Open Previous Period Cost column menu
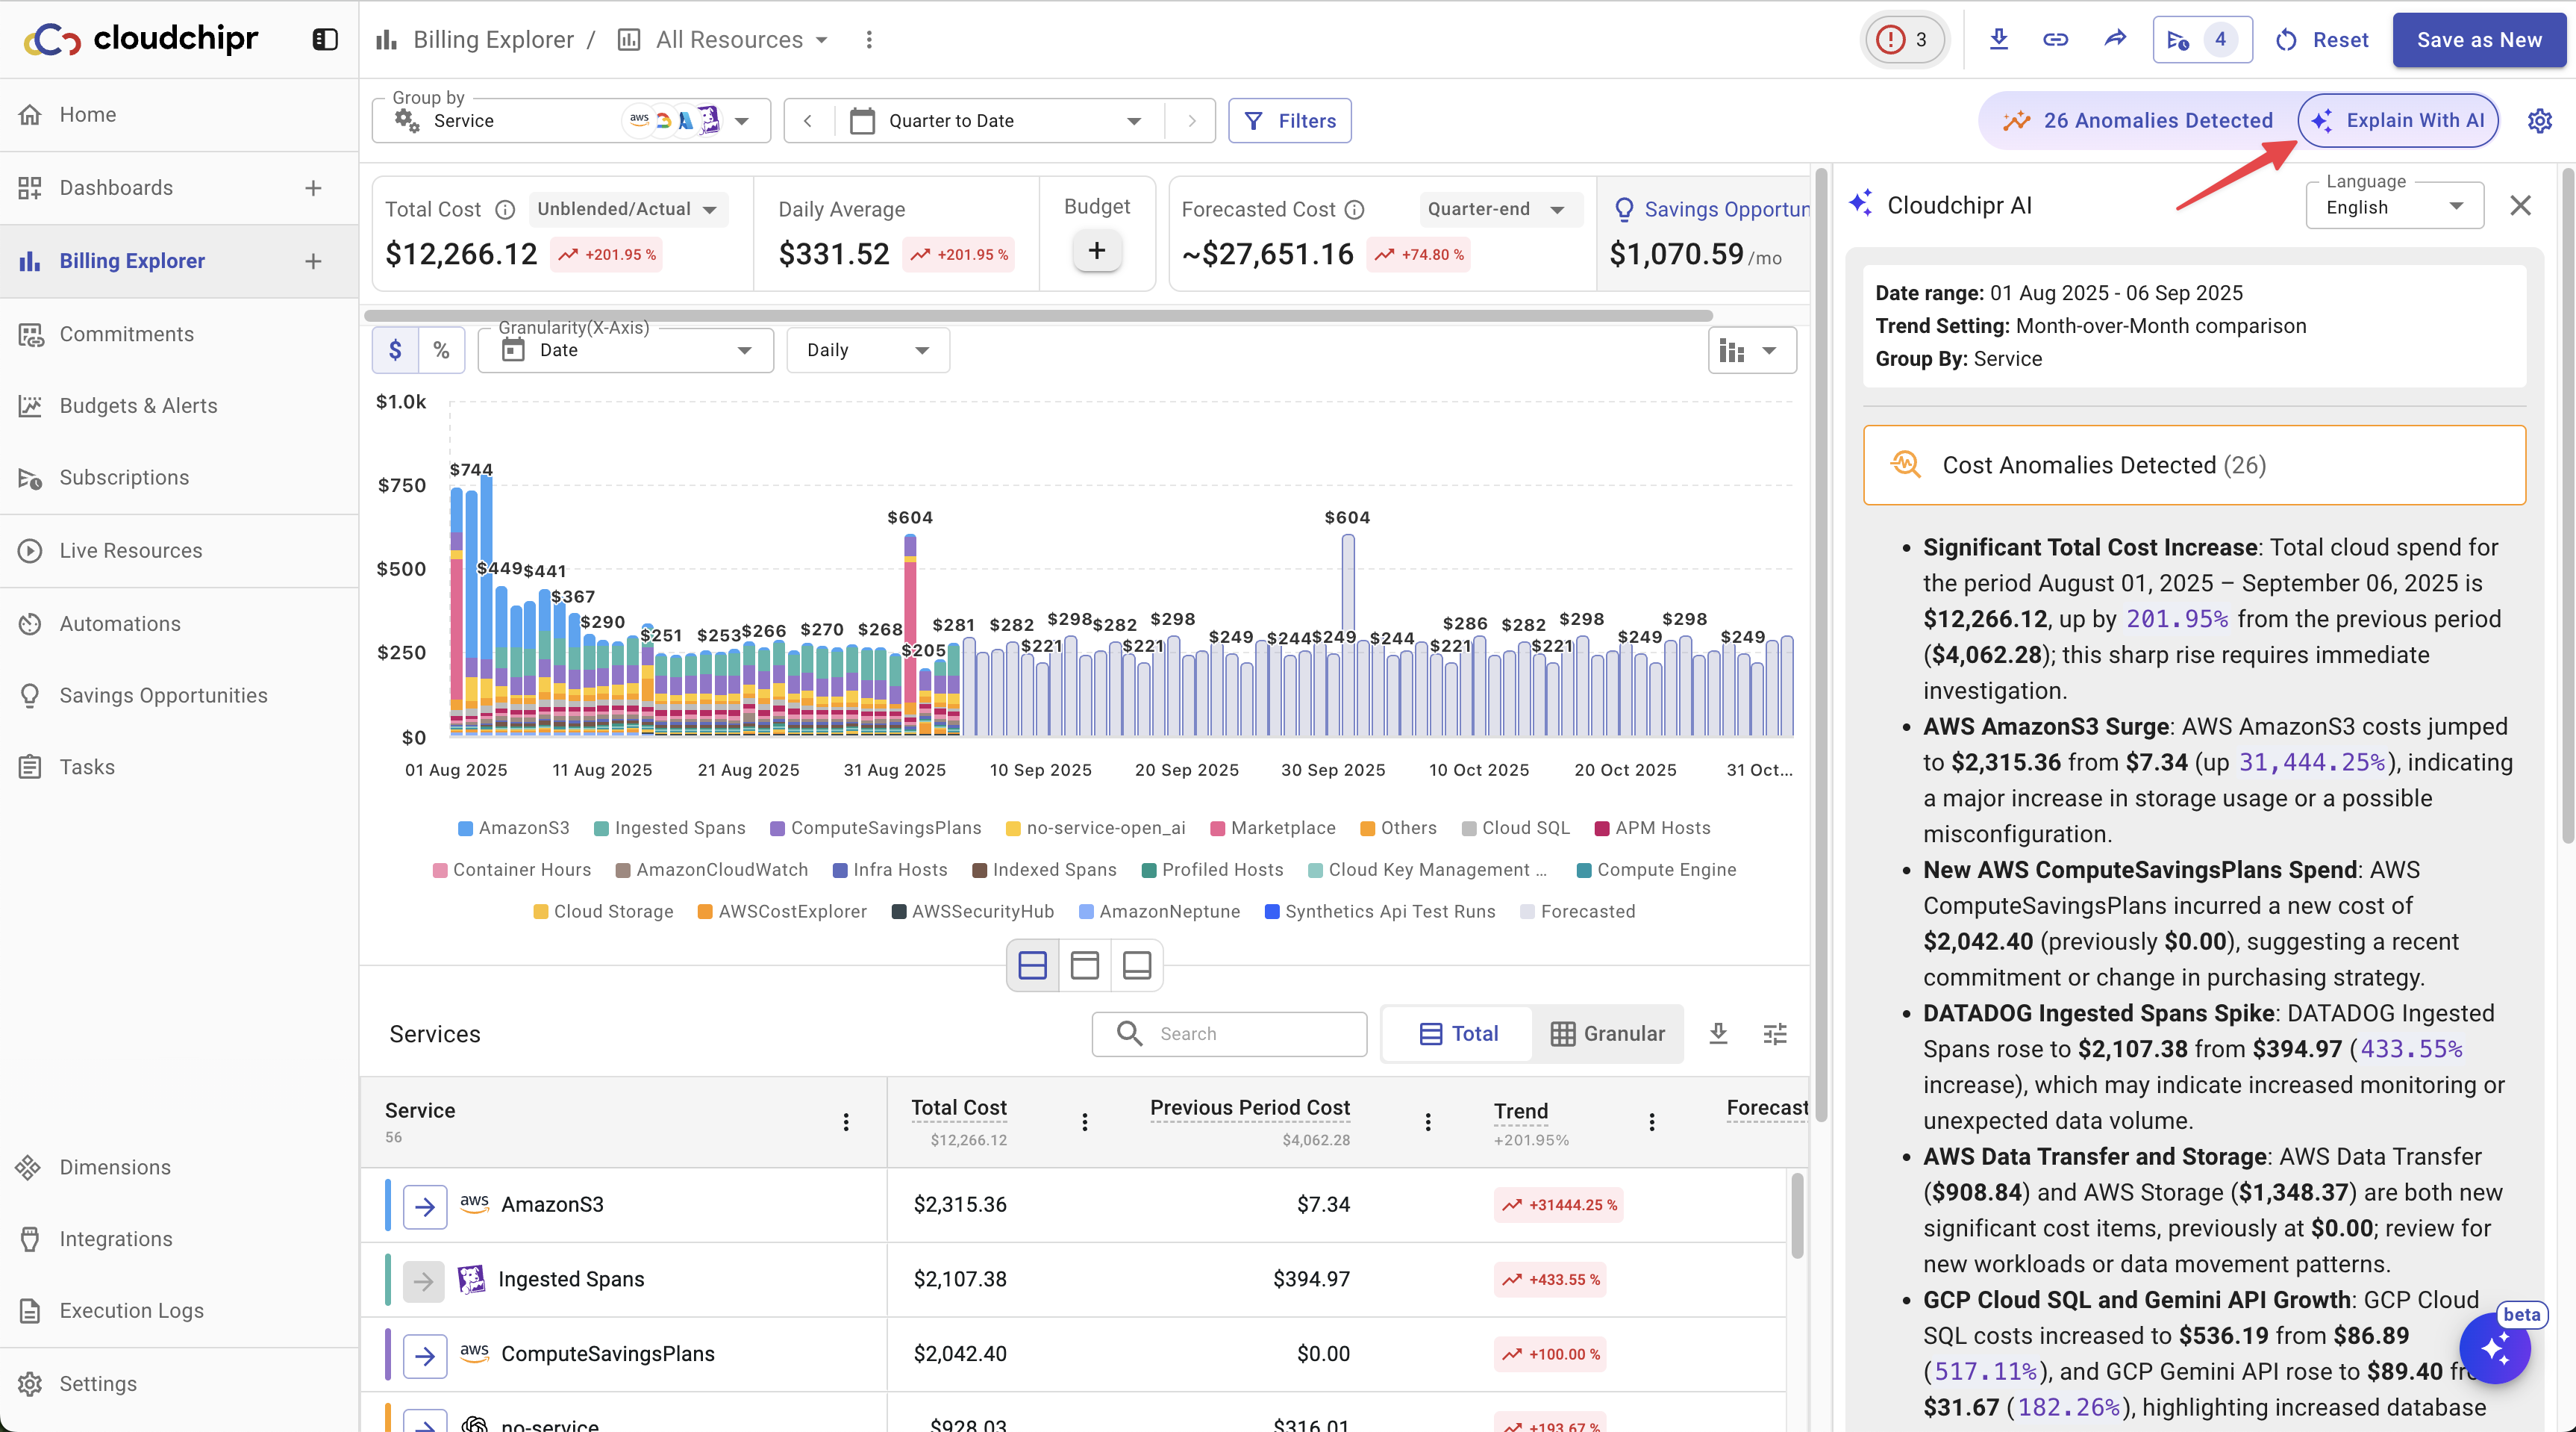The height and width of the screenshot is (1432, 2576). (x=1428, y=1122)
